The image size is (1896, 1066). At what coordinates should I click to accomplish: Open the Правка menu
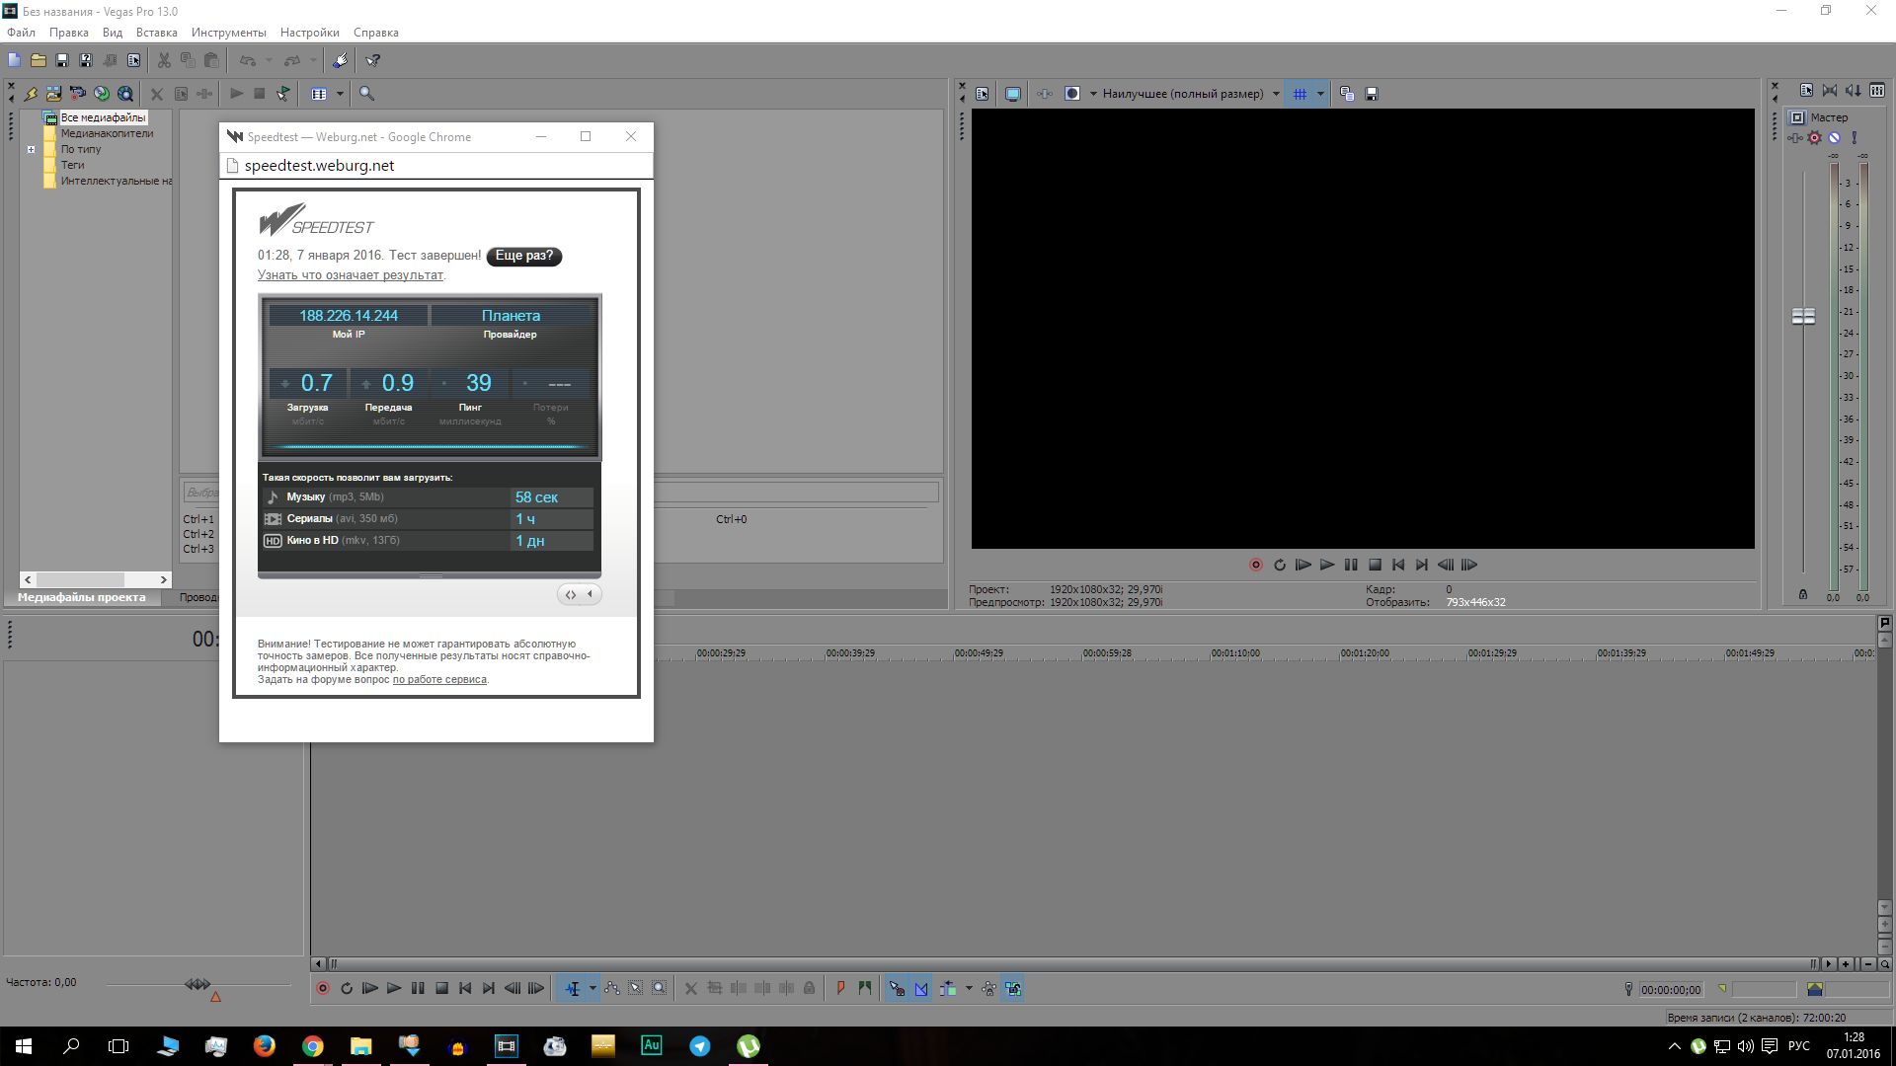(69, 33)
